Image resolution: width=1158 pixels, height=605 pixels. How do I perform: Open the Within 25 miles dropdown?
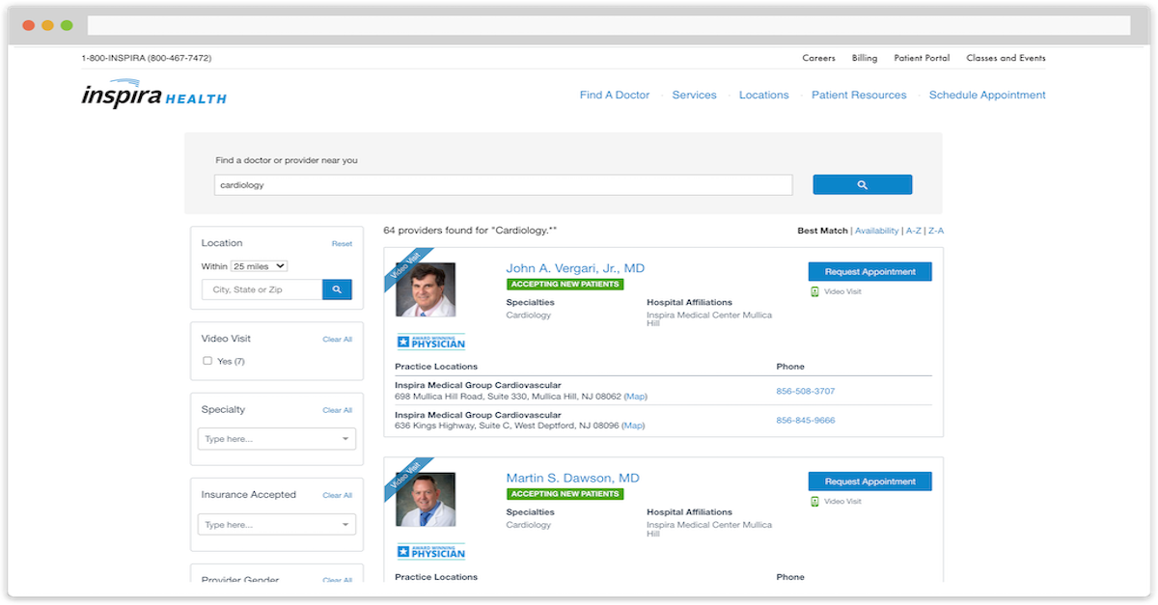[259, 266]
